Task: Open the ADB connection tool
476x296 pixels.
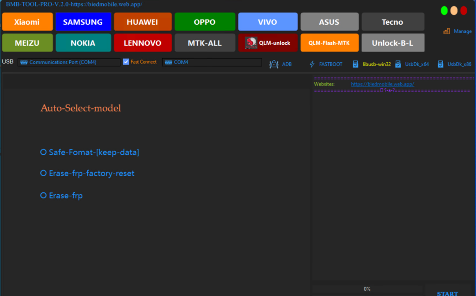Action: [x=281, y=64]
